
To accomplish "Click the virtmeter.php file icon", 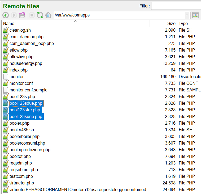I will (x=6, y=183).
